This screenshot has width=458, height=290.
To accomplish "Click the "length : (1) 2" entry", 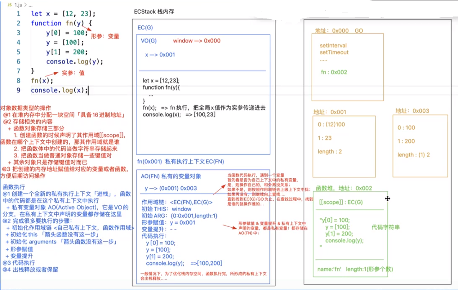I will [x=414, y=155].
